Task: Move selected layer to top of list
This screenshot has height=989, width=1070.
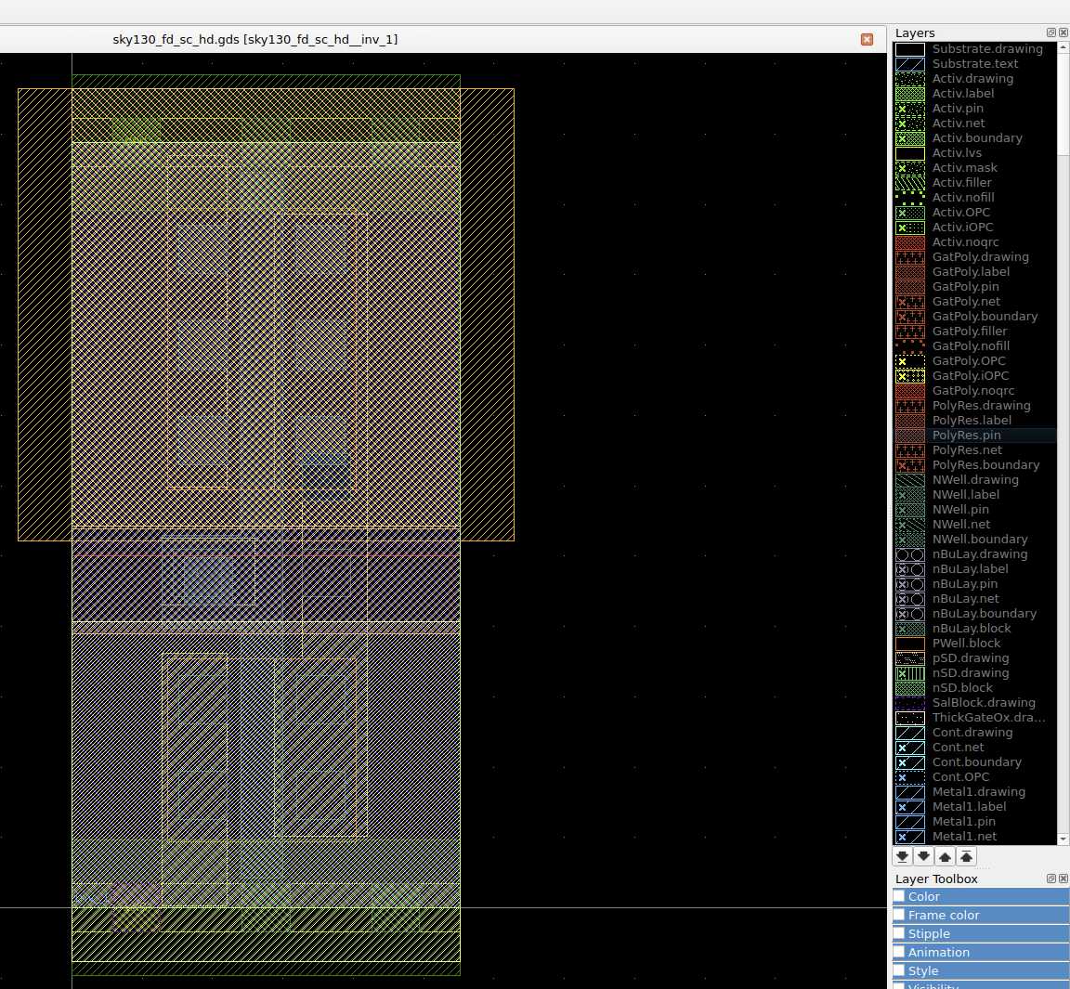Action: (966, 856)
